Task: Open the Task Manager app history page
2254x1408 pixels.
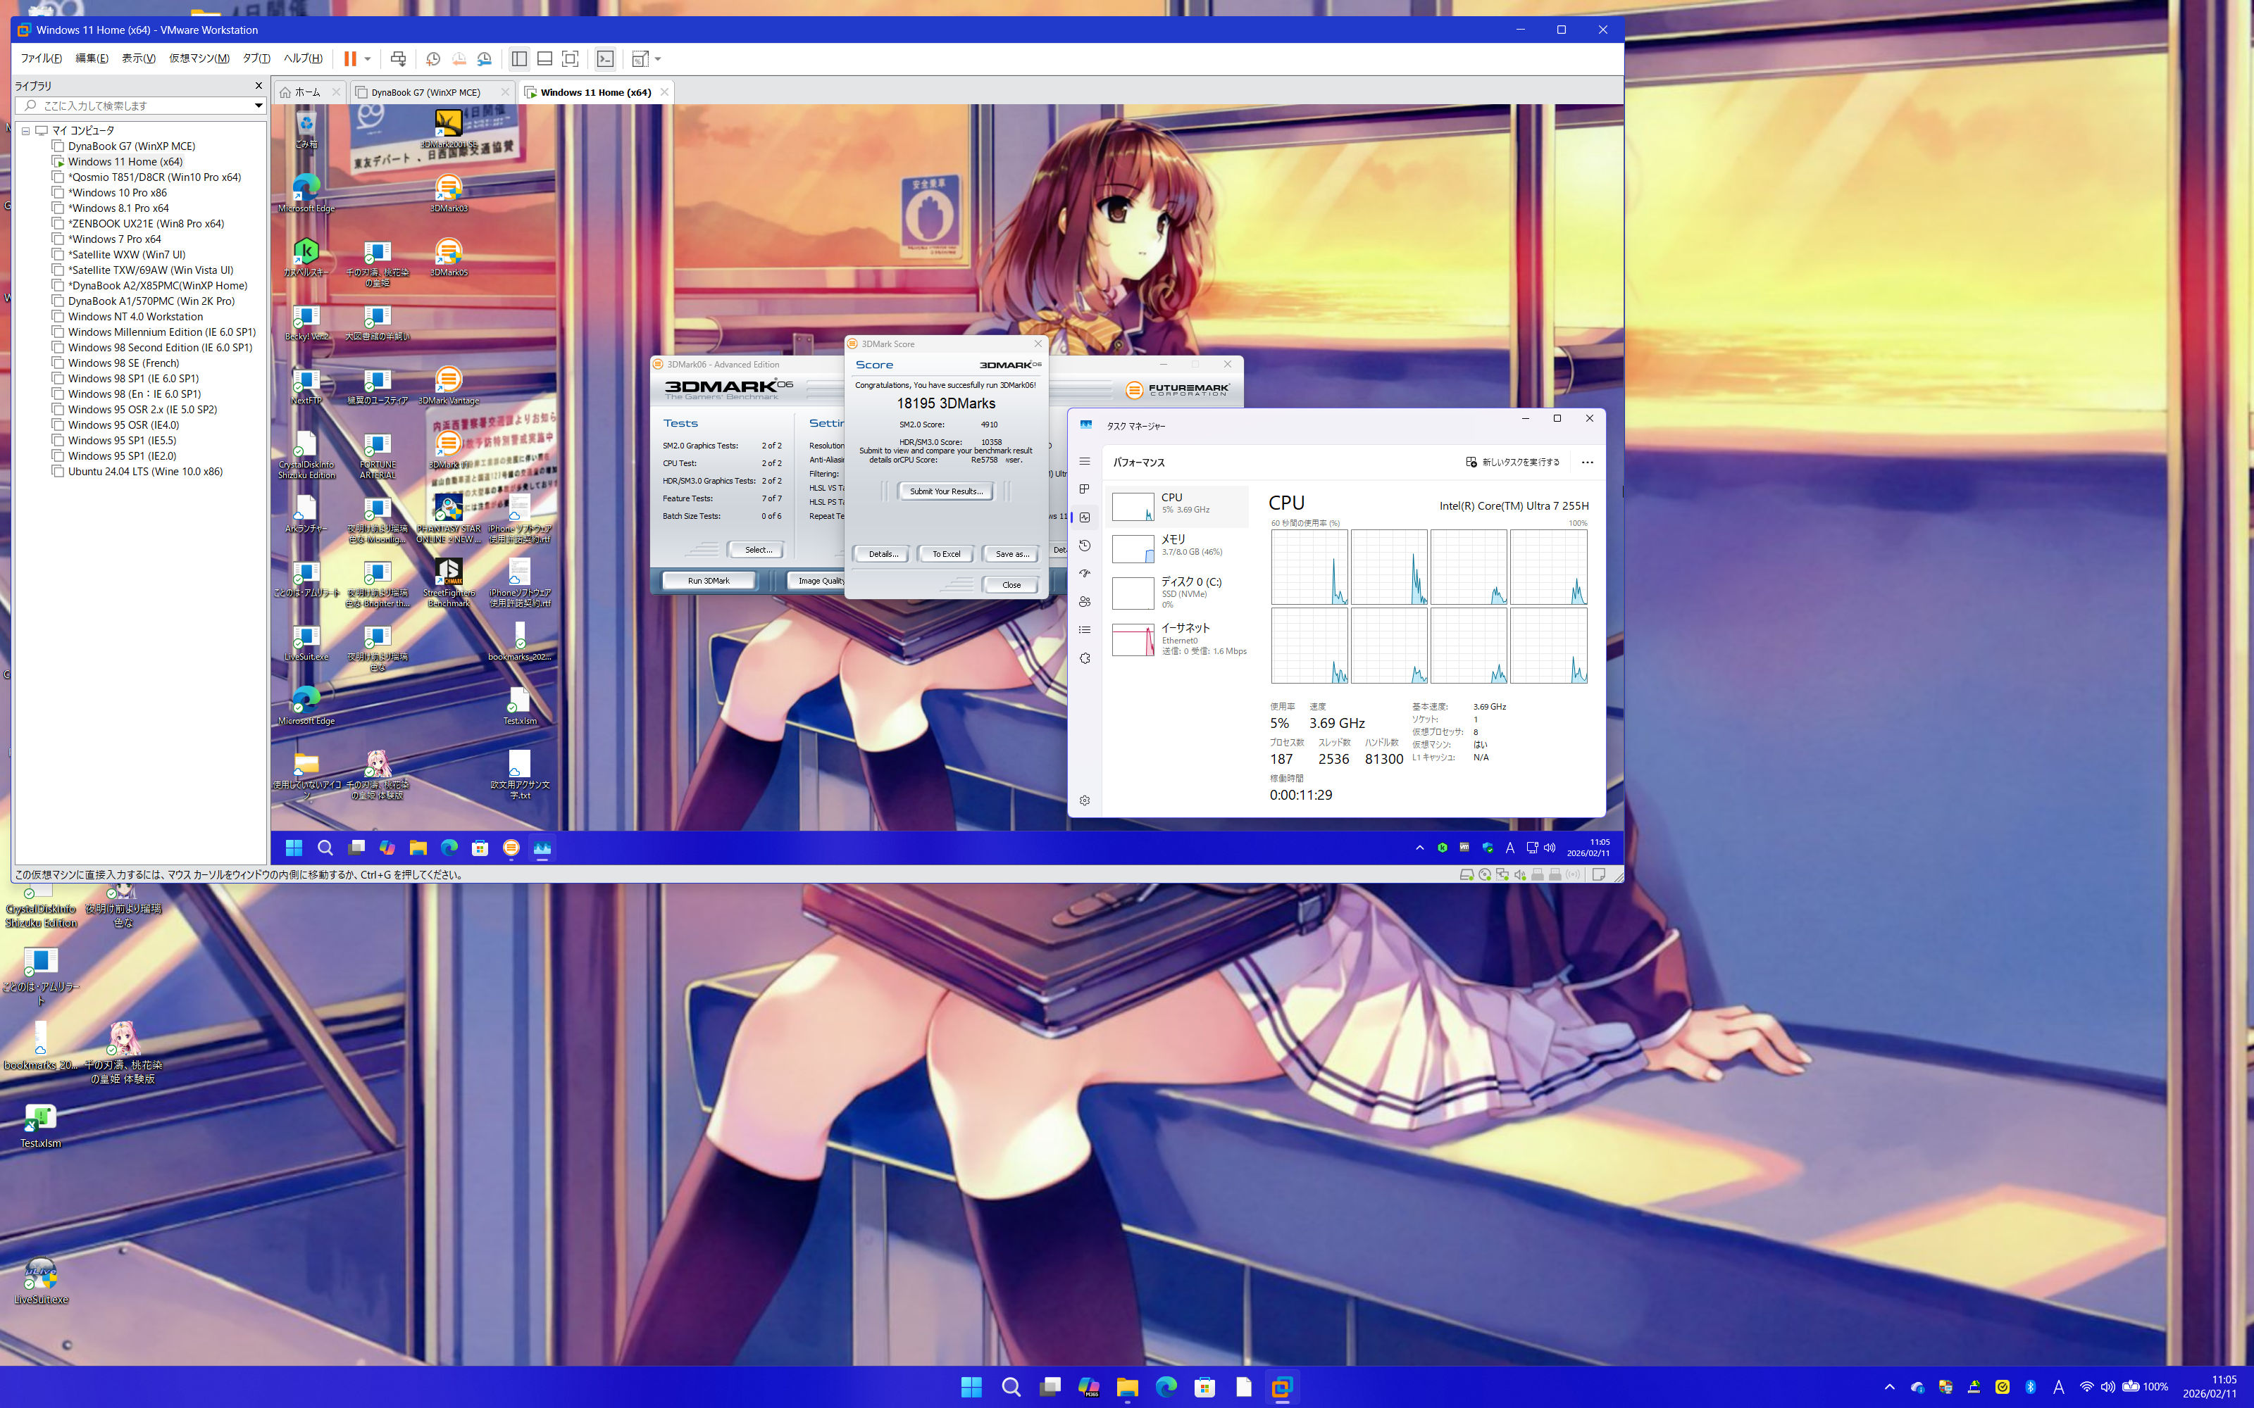Action: (1084, 546)
